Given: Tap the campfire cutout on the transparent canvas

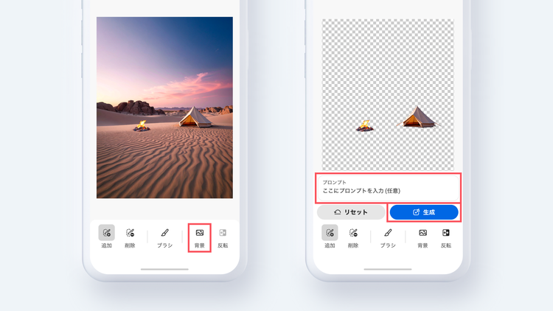Looking at the screenshot, I should 365,125.
